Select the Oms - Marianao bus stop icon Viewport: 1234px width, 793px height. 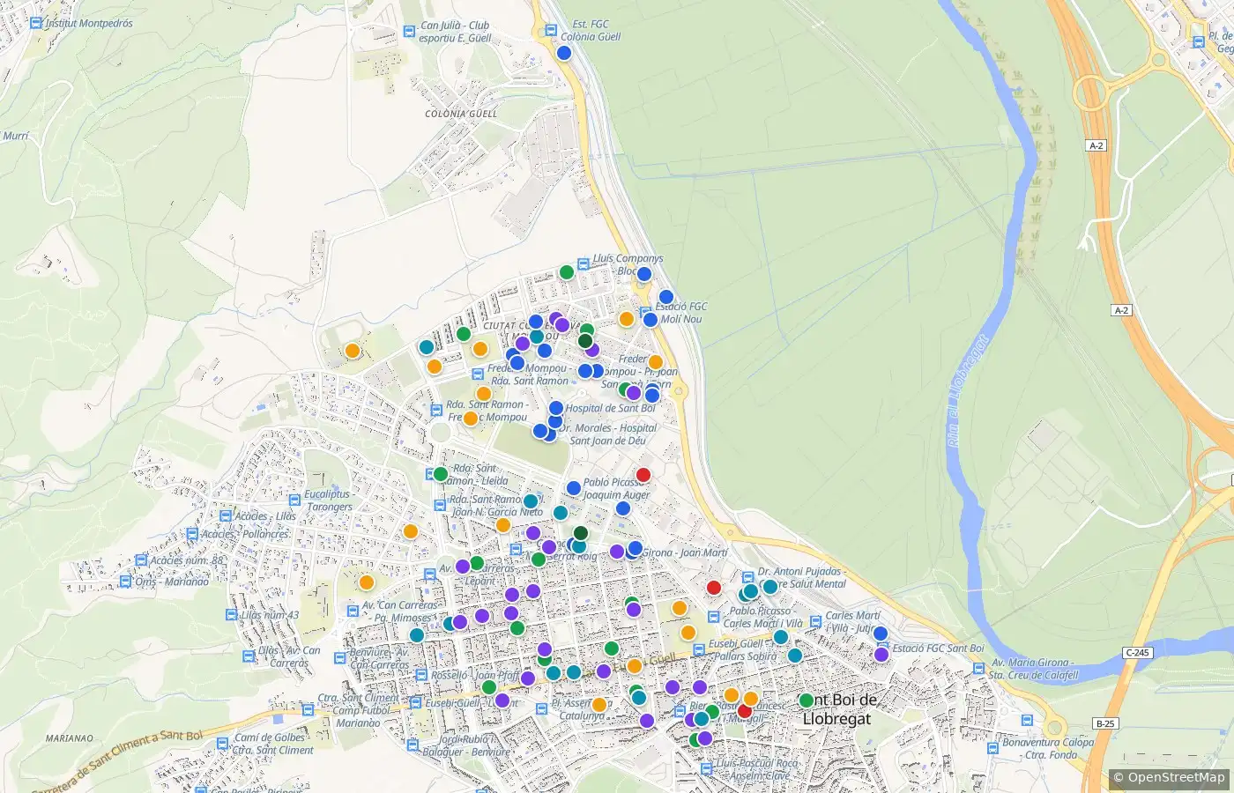pyautogui.click(x=125, y=582)
